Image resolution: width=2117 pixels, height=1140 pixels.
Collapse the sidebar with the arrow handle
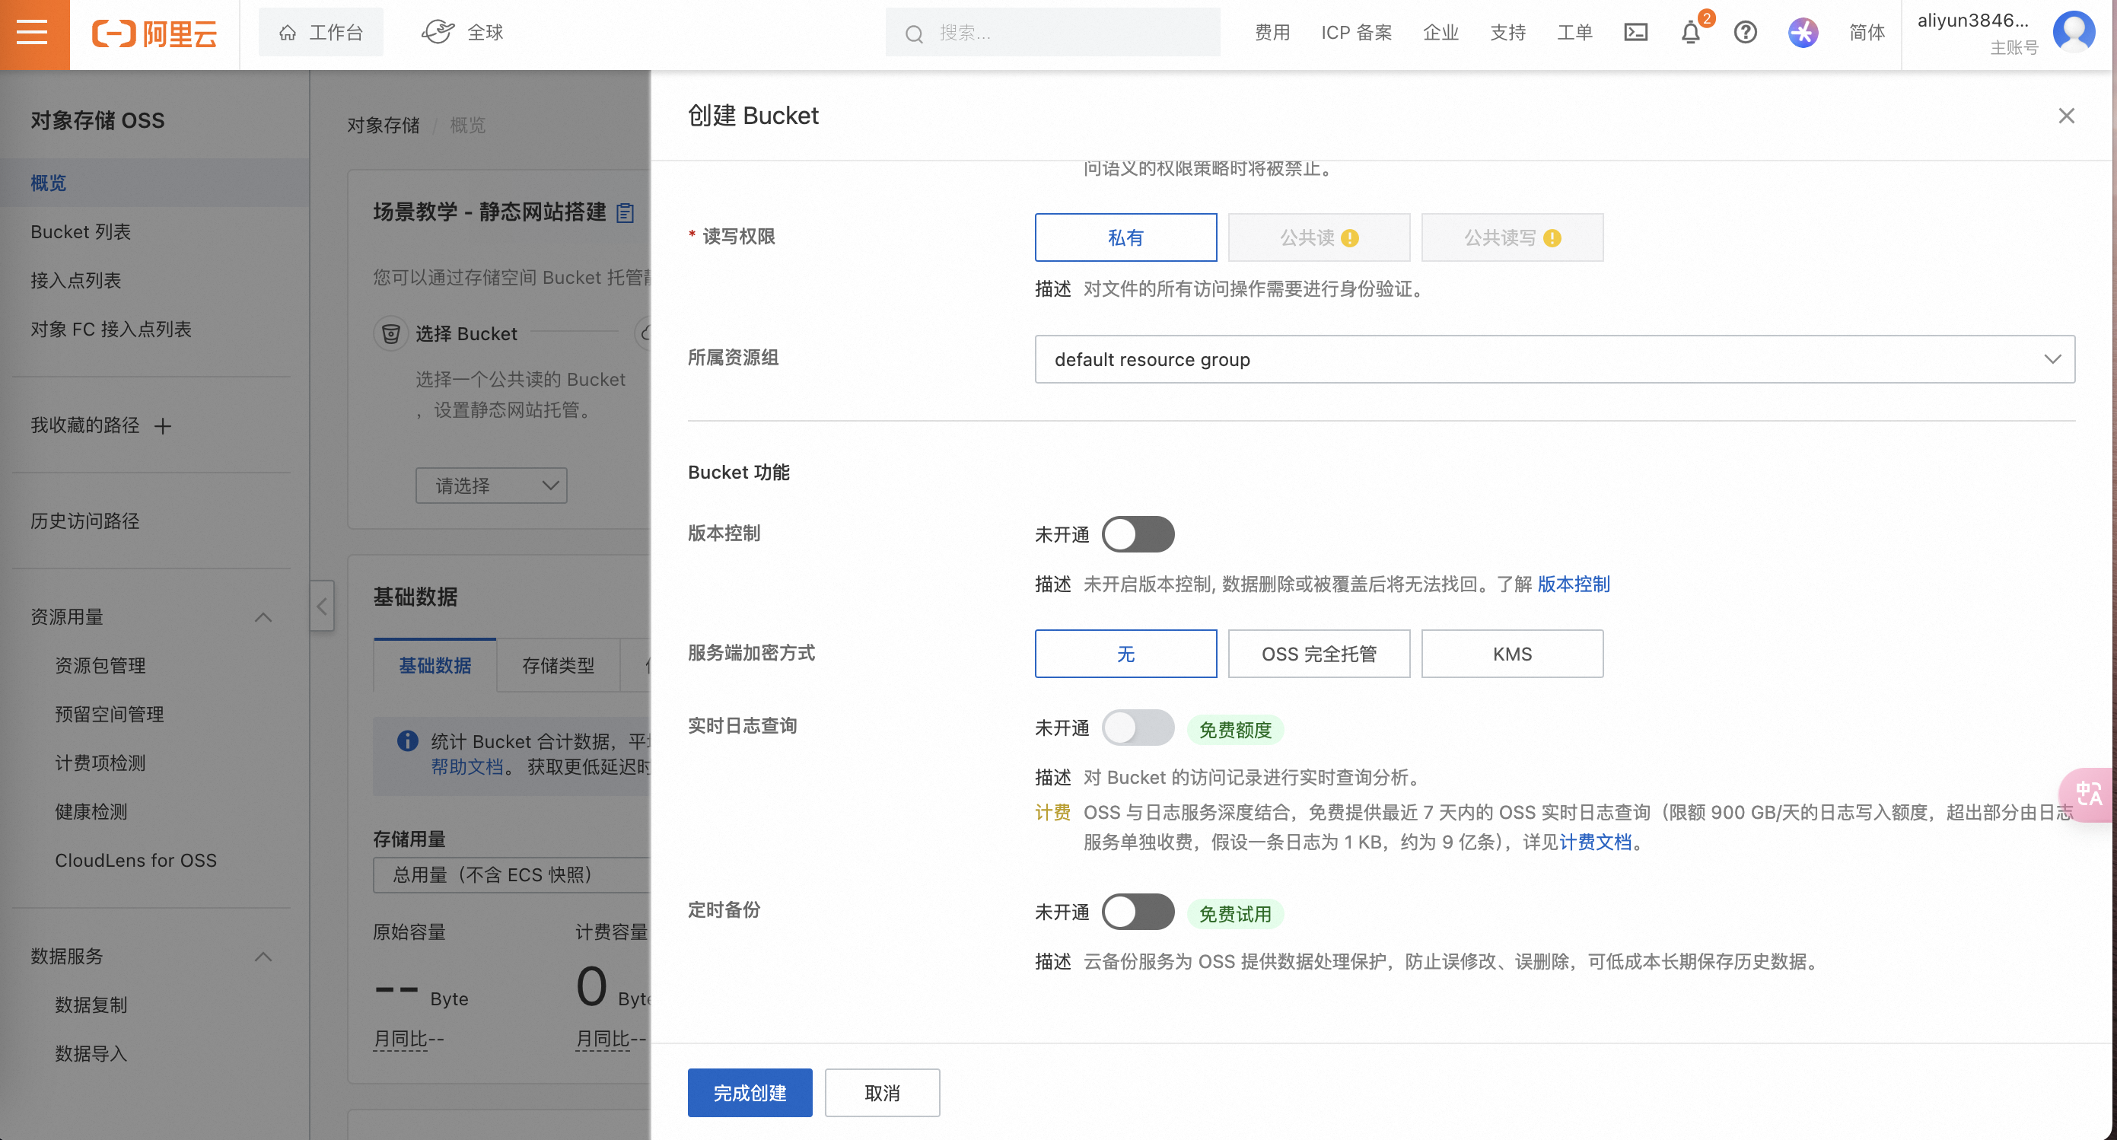click(322, 607)
